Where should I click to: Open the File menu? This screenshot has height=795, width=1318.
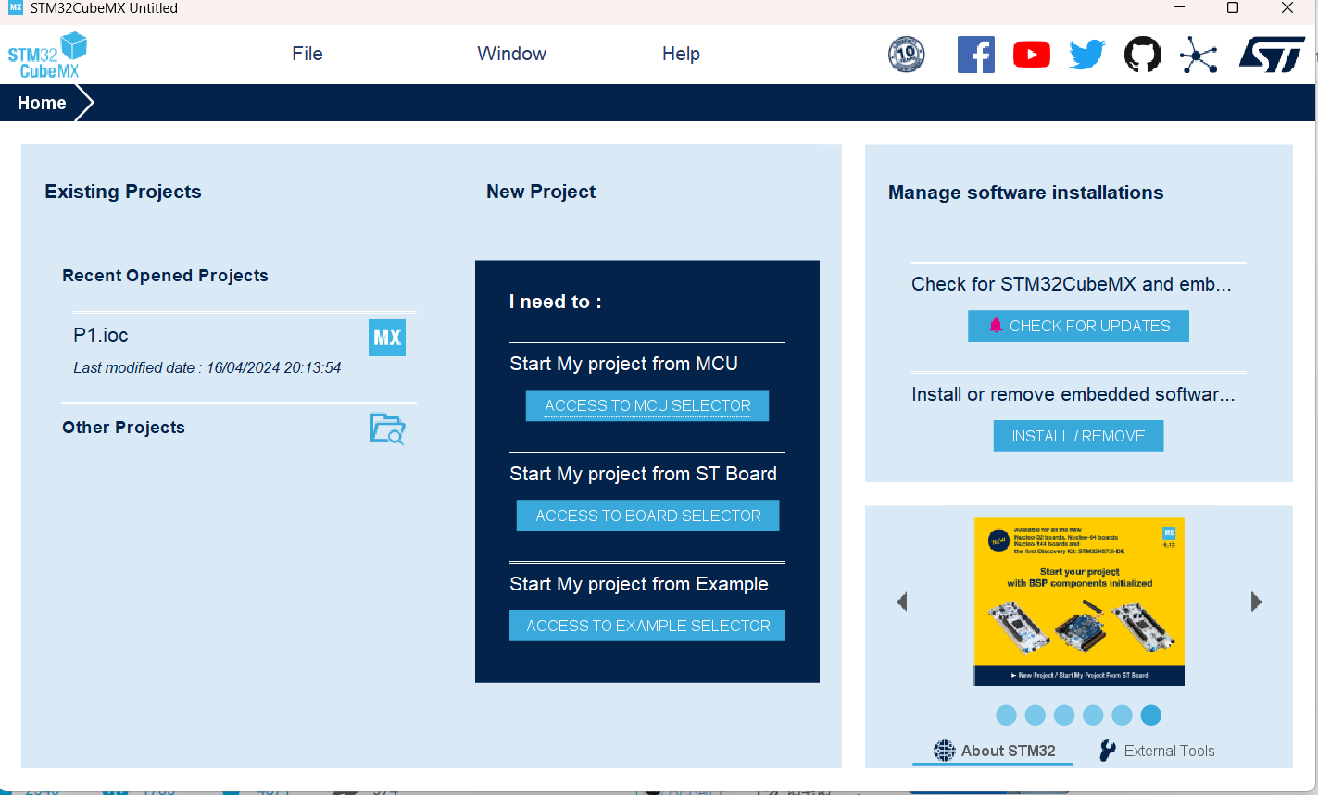pyautogui.click(x=308, y=54)
